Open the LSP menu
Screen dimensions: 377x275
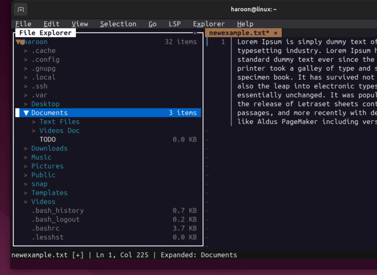175,24
